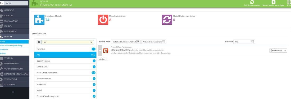
Task: Select the Front Office-Funktionen category
Action: pos(65,73)
